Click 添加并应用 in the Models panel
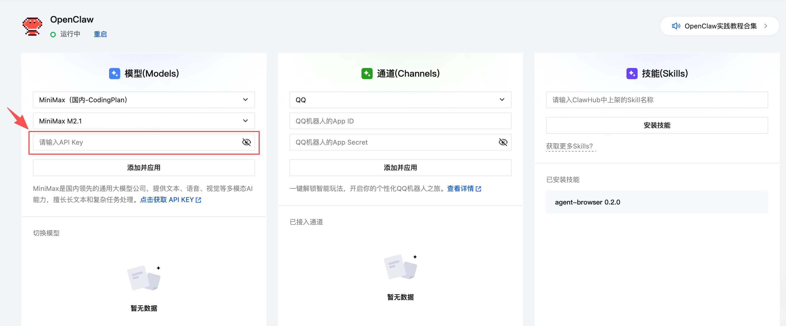 (x=143, y=167)
